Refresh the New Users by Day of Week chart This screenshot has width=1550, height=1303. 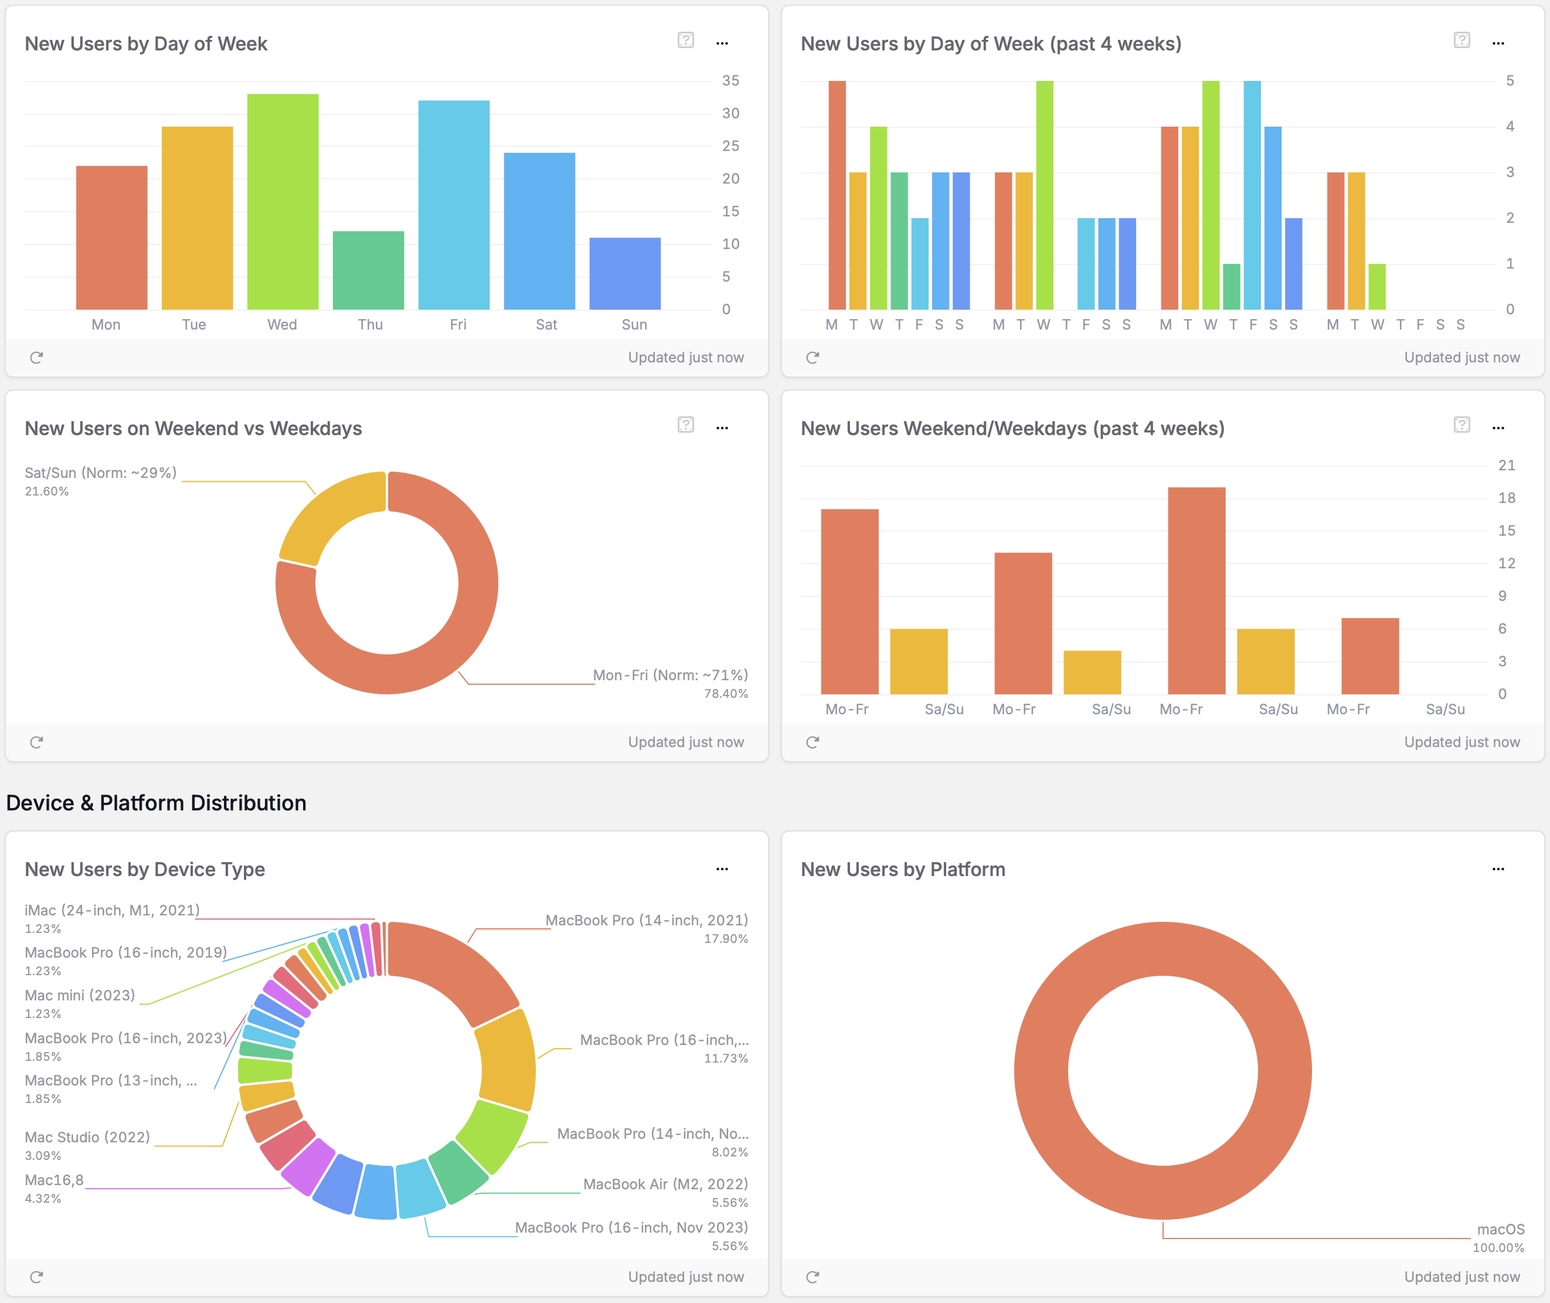37,358
